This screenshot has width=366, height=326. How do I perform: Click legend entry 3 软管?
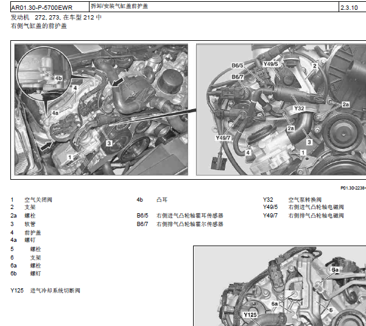click(x=23, y=224)
